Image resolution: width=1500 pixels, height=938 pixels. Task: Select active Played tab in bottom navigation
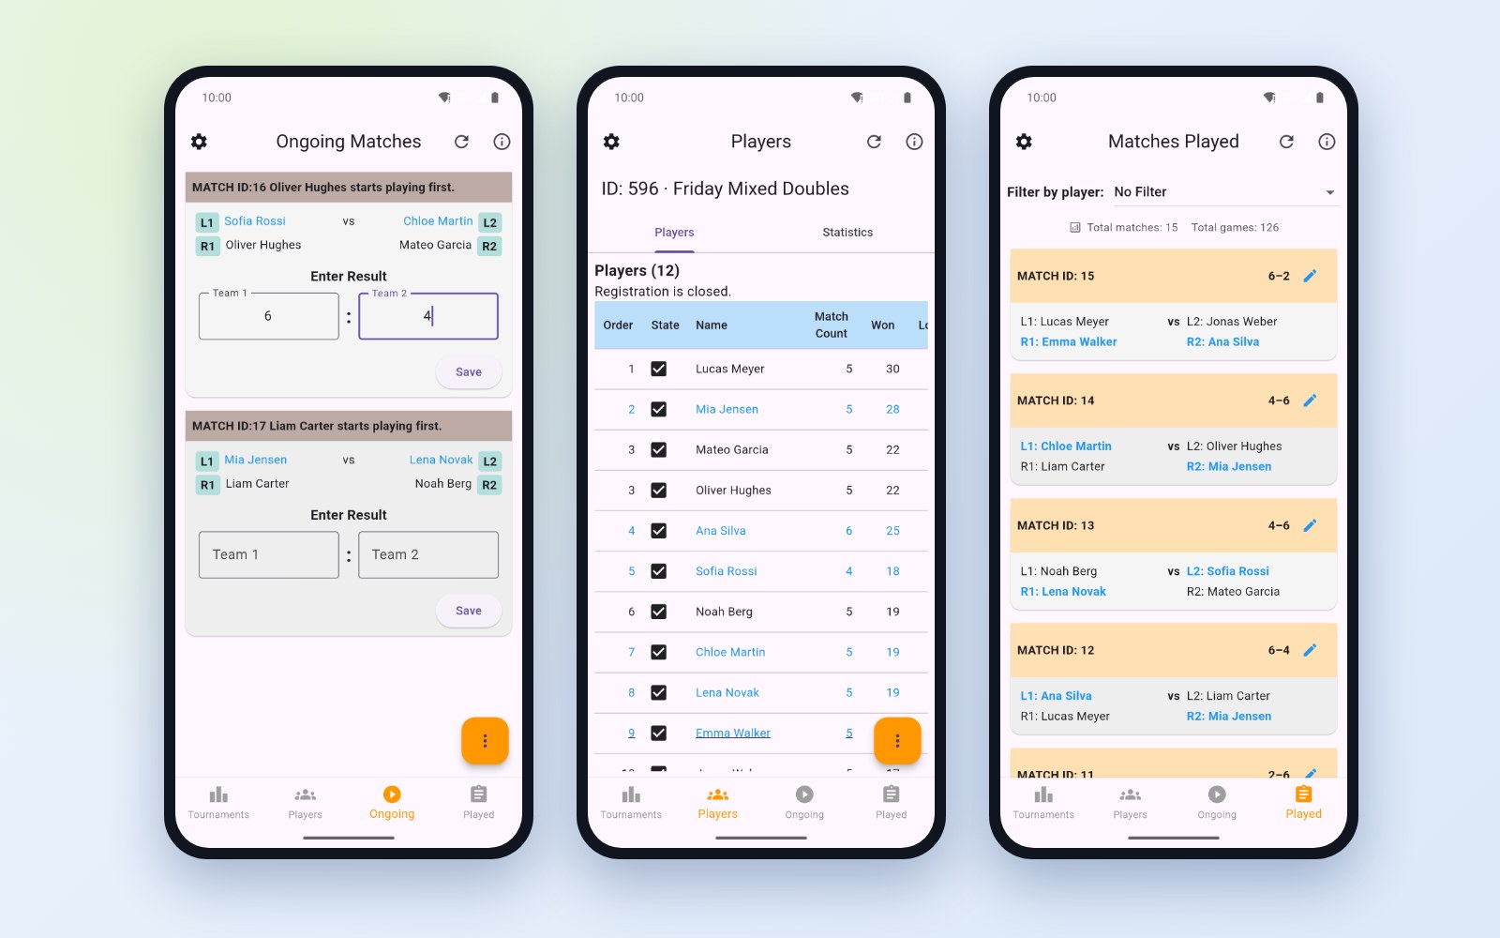(1303, 803)
